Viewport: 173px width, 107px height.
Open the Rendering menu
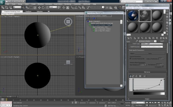pyautogui.click(x=68, y=4)
